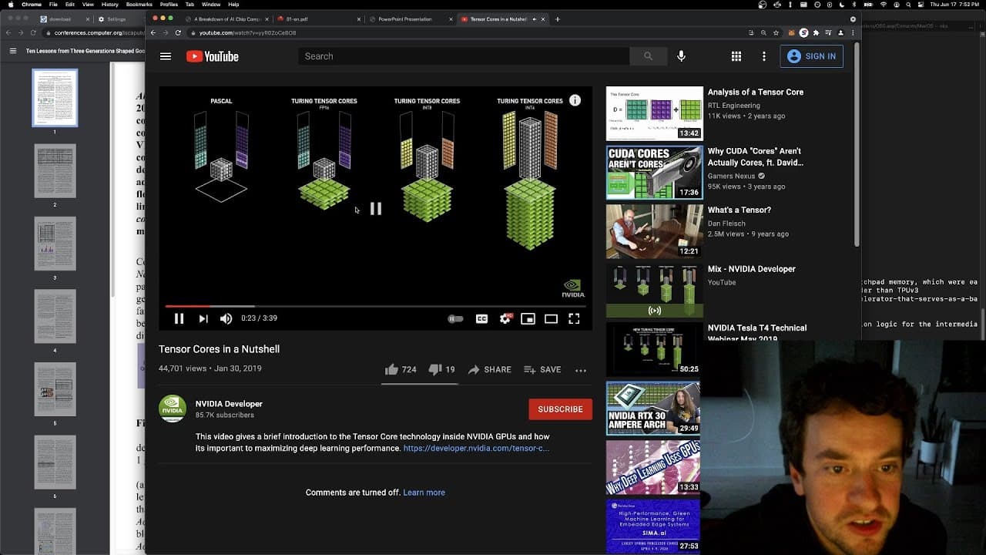The image size is (986, 555).
Task: Bookmark this page with the star
Action: (776, 32)
